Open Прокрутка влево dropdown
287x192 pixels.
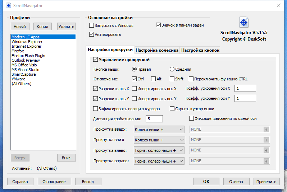tap(159, 150)
